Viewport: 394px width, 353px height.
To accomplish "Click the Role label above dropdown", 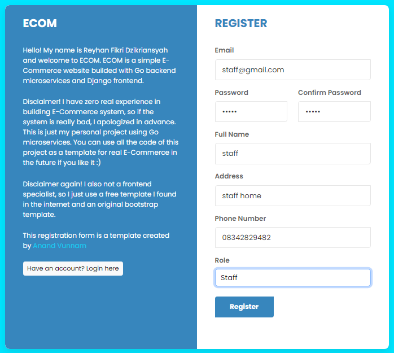I will [222, 260].
